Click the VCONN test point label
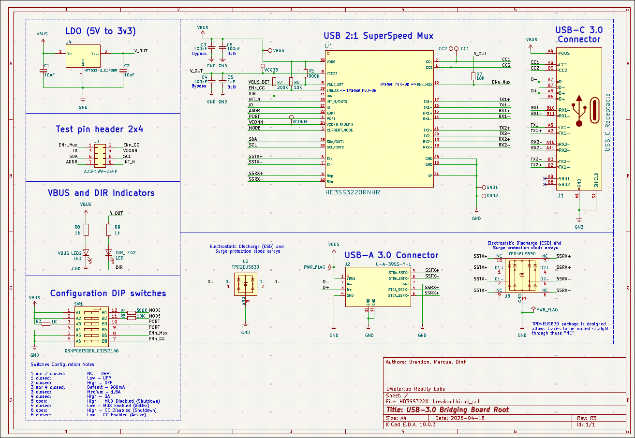The width and height of the screenshot is (635, 438). 300,122
